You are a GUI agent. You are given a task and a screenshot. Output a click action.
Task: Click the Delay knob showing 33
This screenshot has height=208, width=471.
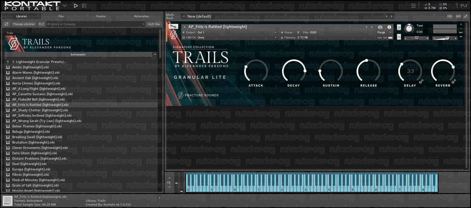tap(410, 71)
